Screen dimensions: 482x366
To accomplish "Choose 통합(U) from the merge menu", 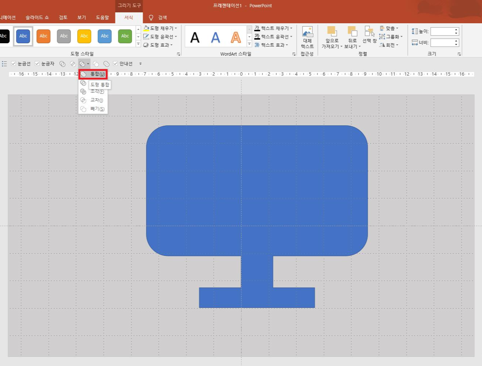I will pos(93,74).
